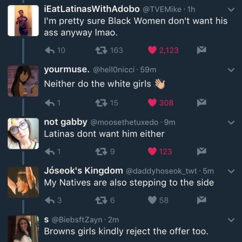Open @BiebsftZayn profile handle
The width and height of the screenshot is (242, 242).
click(77, 220)
